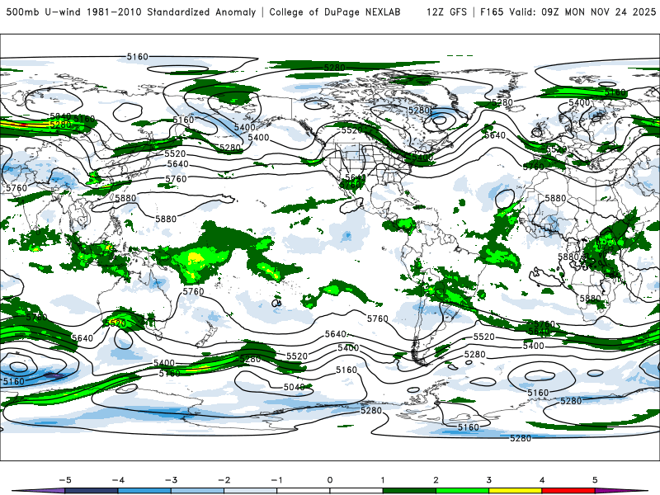This screenshot has width=660, height=495.
Task: Select the bright green swatch between 2 and 3
Action: click(463, 491)
